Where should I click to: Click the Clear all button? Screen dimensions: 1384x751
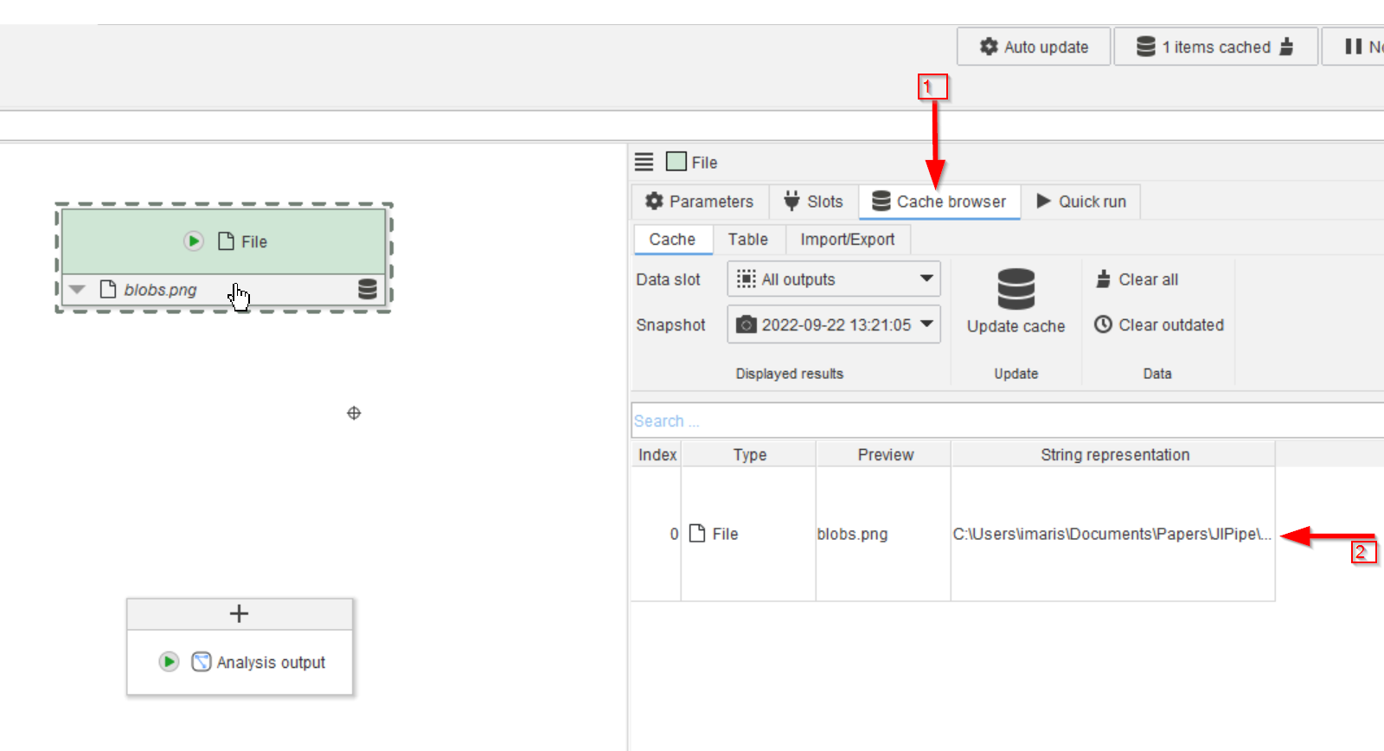1137,279
